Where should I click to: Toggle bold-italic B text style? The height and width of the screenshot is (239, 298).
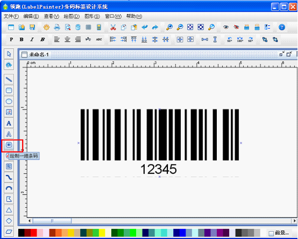pos(42,39)
